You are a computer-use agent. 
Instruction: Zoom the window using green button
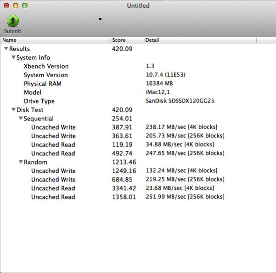25,6
